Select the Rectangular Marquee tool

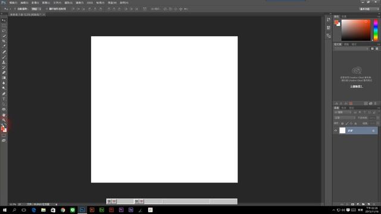coord(4,26)
